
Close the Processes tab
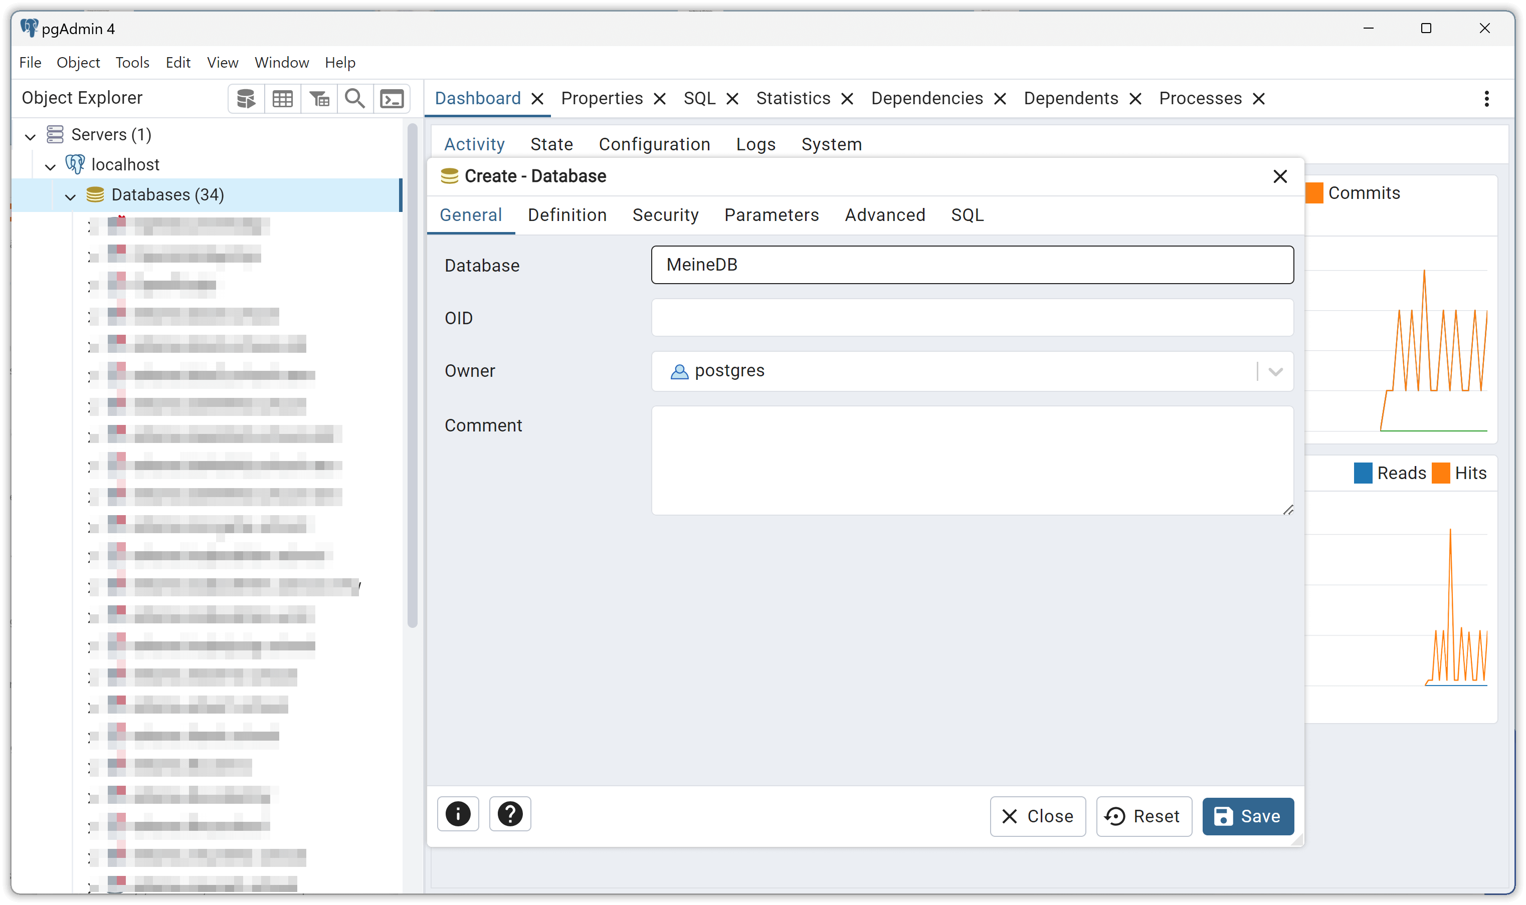pyautogui.click(x=1258, y=99)
